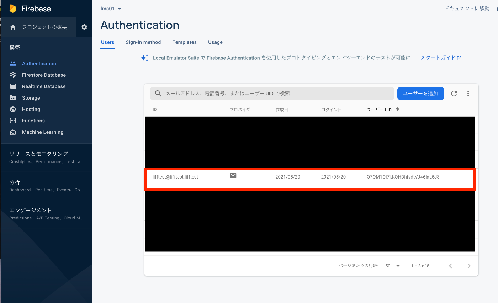Click the Storage image icon
The height and width of the screenshot is (303, 498).
[13, 98]
